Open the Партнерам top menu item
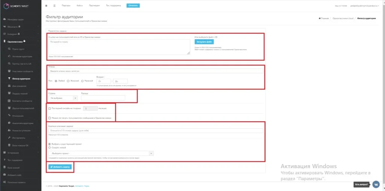Viewport: 385px width, 191px height. 94,5
